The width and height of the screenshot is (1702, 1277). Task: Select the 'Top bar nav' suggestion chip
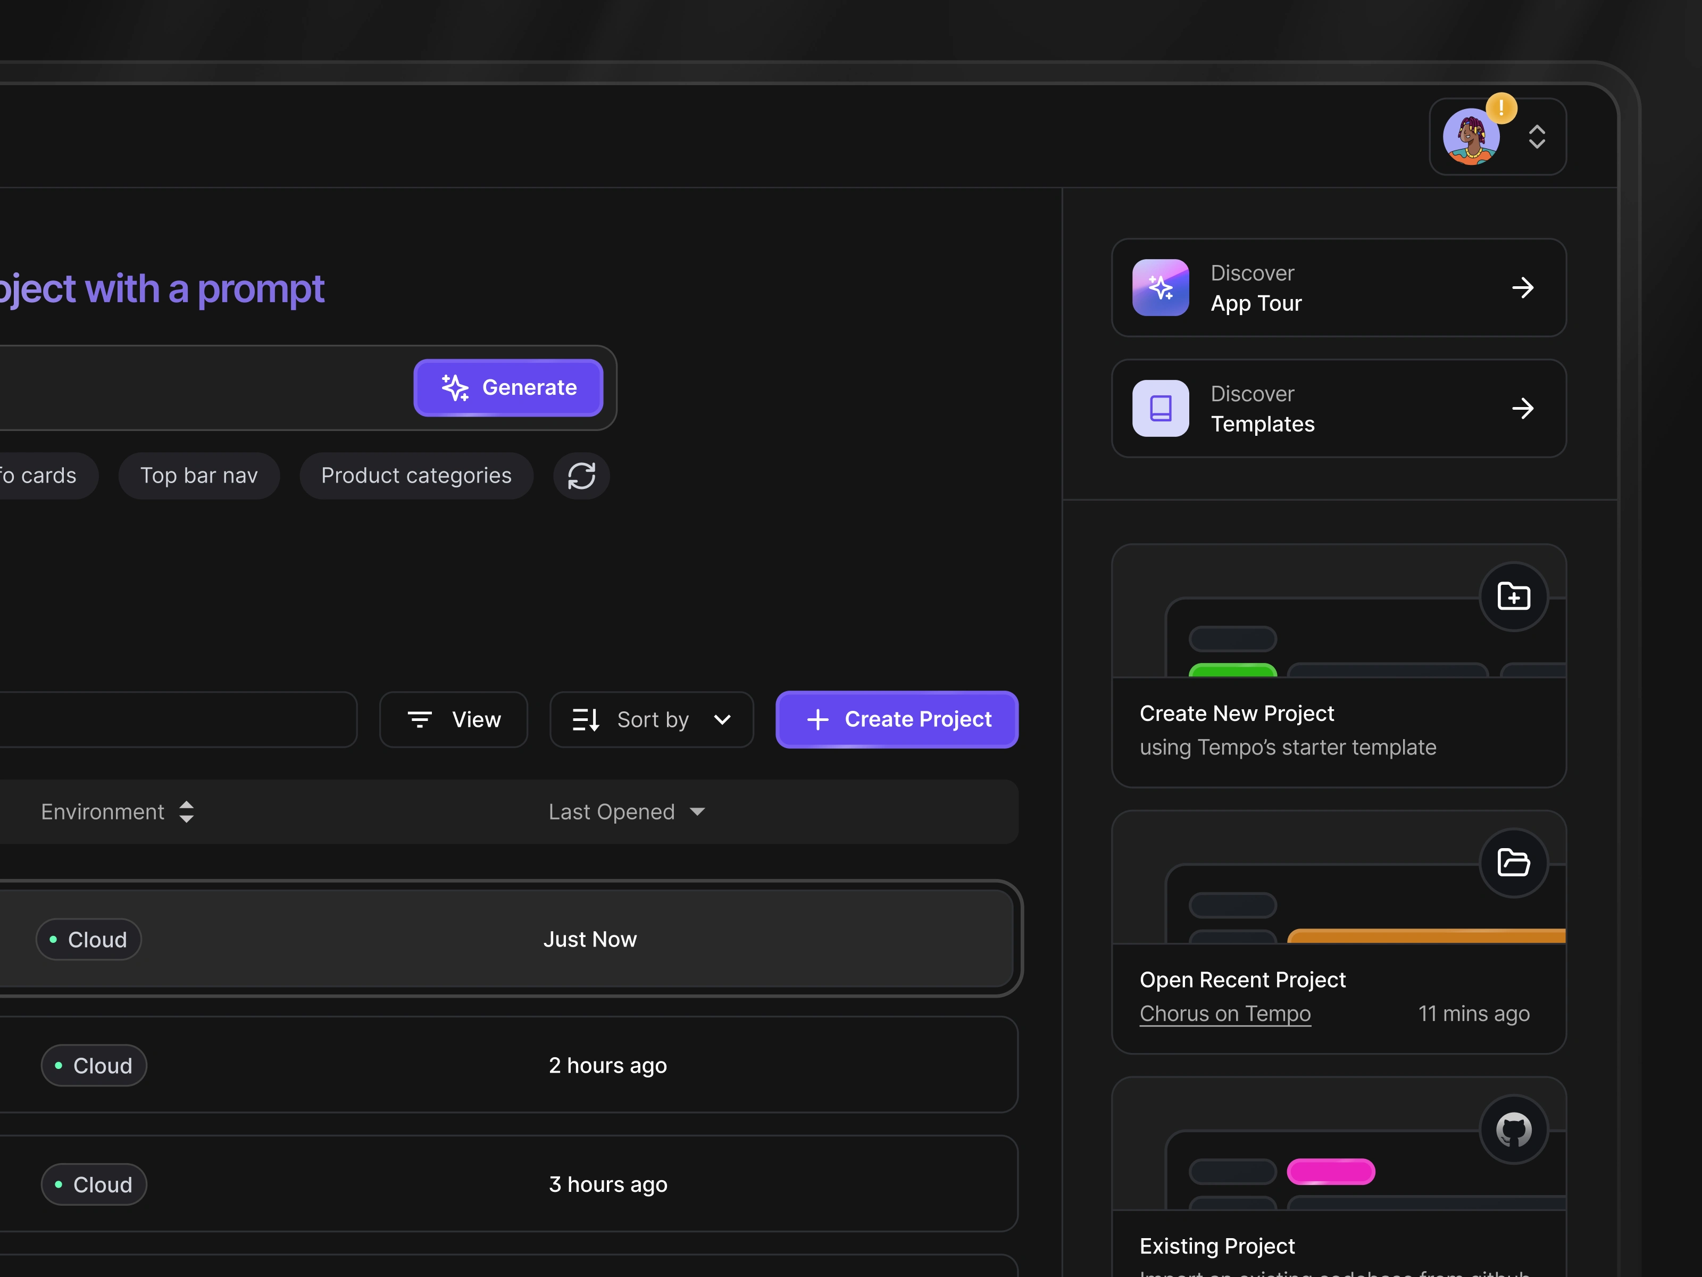199,476
